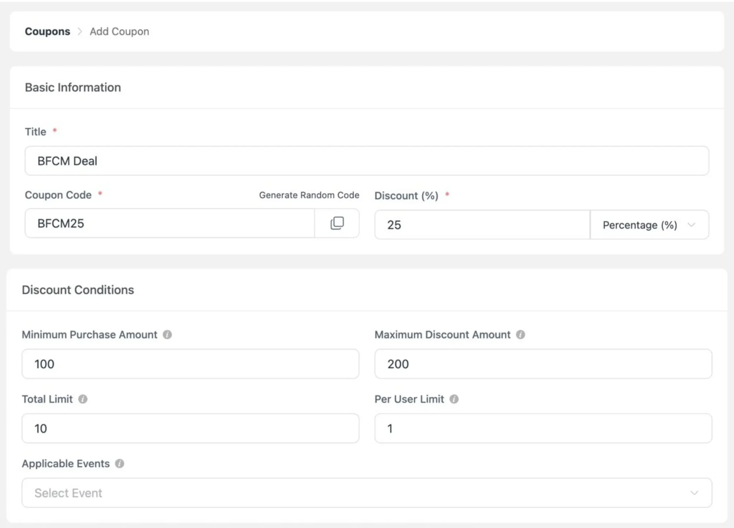Select the Add Coupon breadcrumb item

(119, 31)
